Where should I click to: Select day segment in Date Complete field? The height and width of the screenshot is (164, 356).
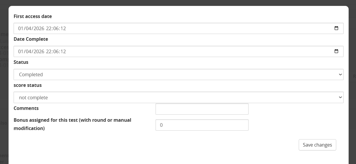coord(21,51)
